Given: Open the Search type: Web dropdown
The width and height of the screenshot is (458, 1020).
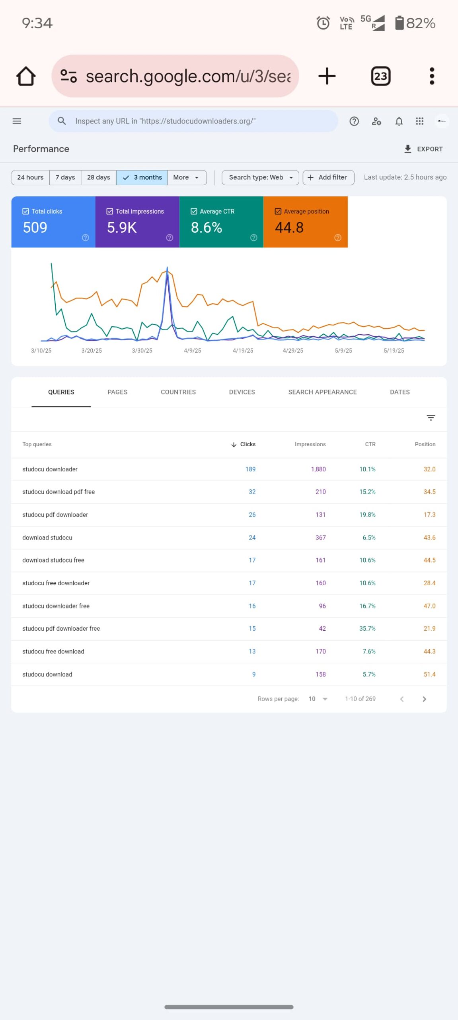Looking at the screenshot, I should pos(261,177).
